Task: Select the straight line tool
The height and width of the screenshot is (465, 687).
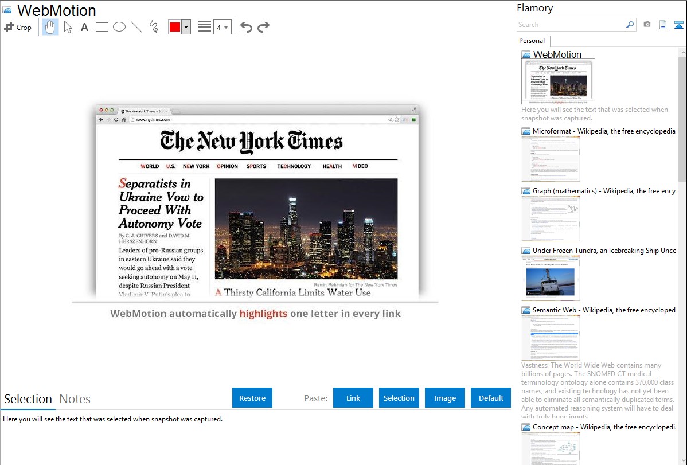Action: (x=136, y=27)
